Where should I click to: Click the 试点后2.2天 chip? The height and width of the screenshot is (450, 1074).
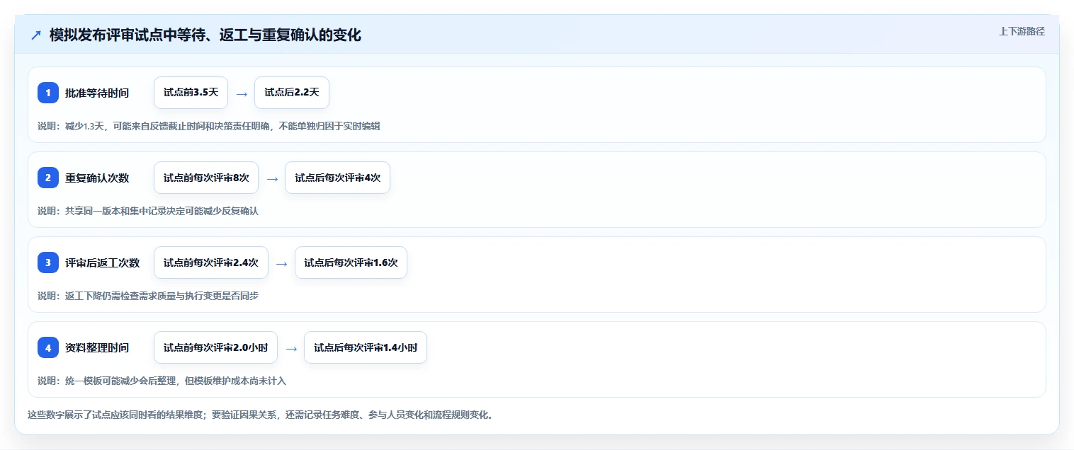[x=292, y=93]
